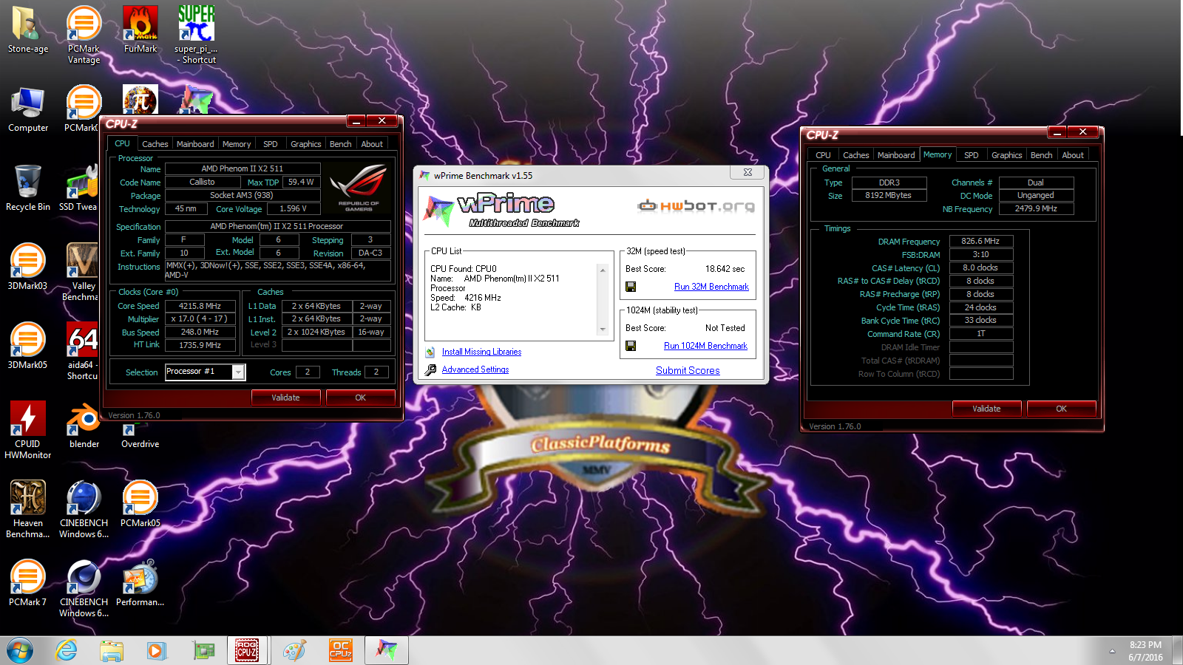Viewport: 1183px width, 665px height.
Task: Open the Recycle Bin
Action: (x=27, y=188)
